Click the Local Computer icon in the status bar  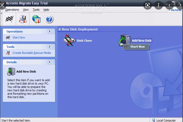(154, 120)
